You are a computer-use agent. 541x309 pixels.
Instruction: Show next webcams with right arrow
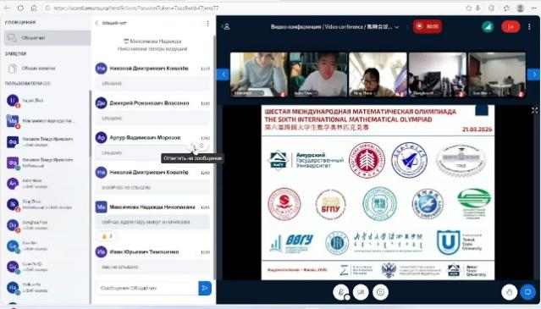point(534,74)
